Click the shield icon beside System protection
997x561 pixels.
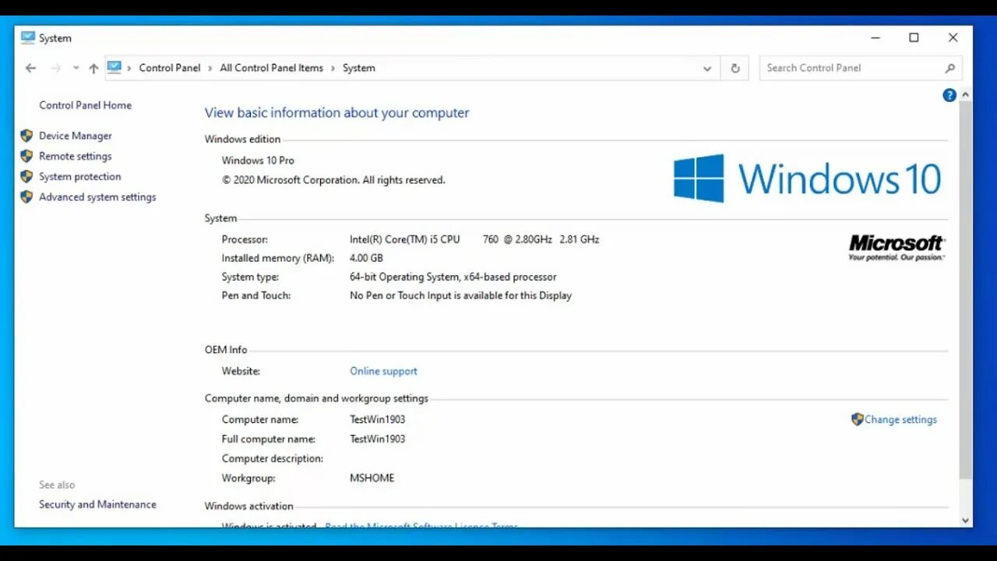[26, 176]
